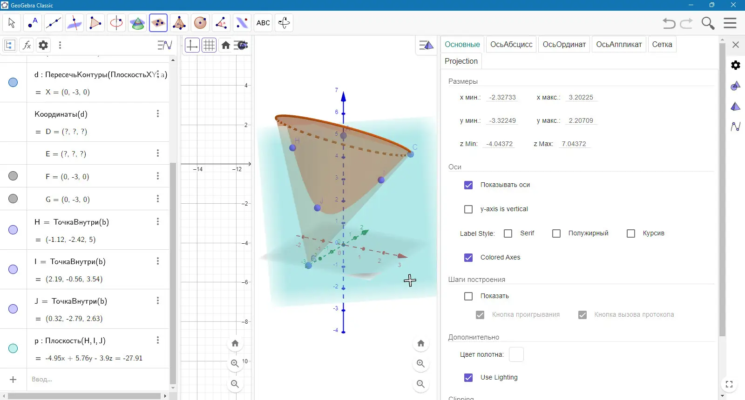Open three-dot menu for plane p

click(x=158, y=340)
